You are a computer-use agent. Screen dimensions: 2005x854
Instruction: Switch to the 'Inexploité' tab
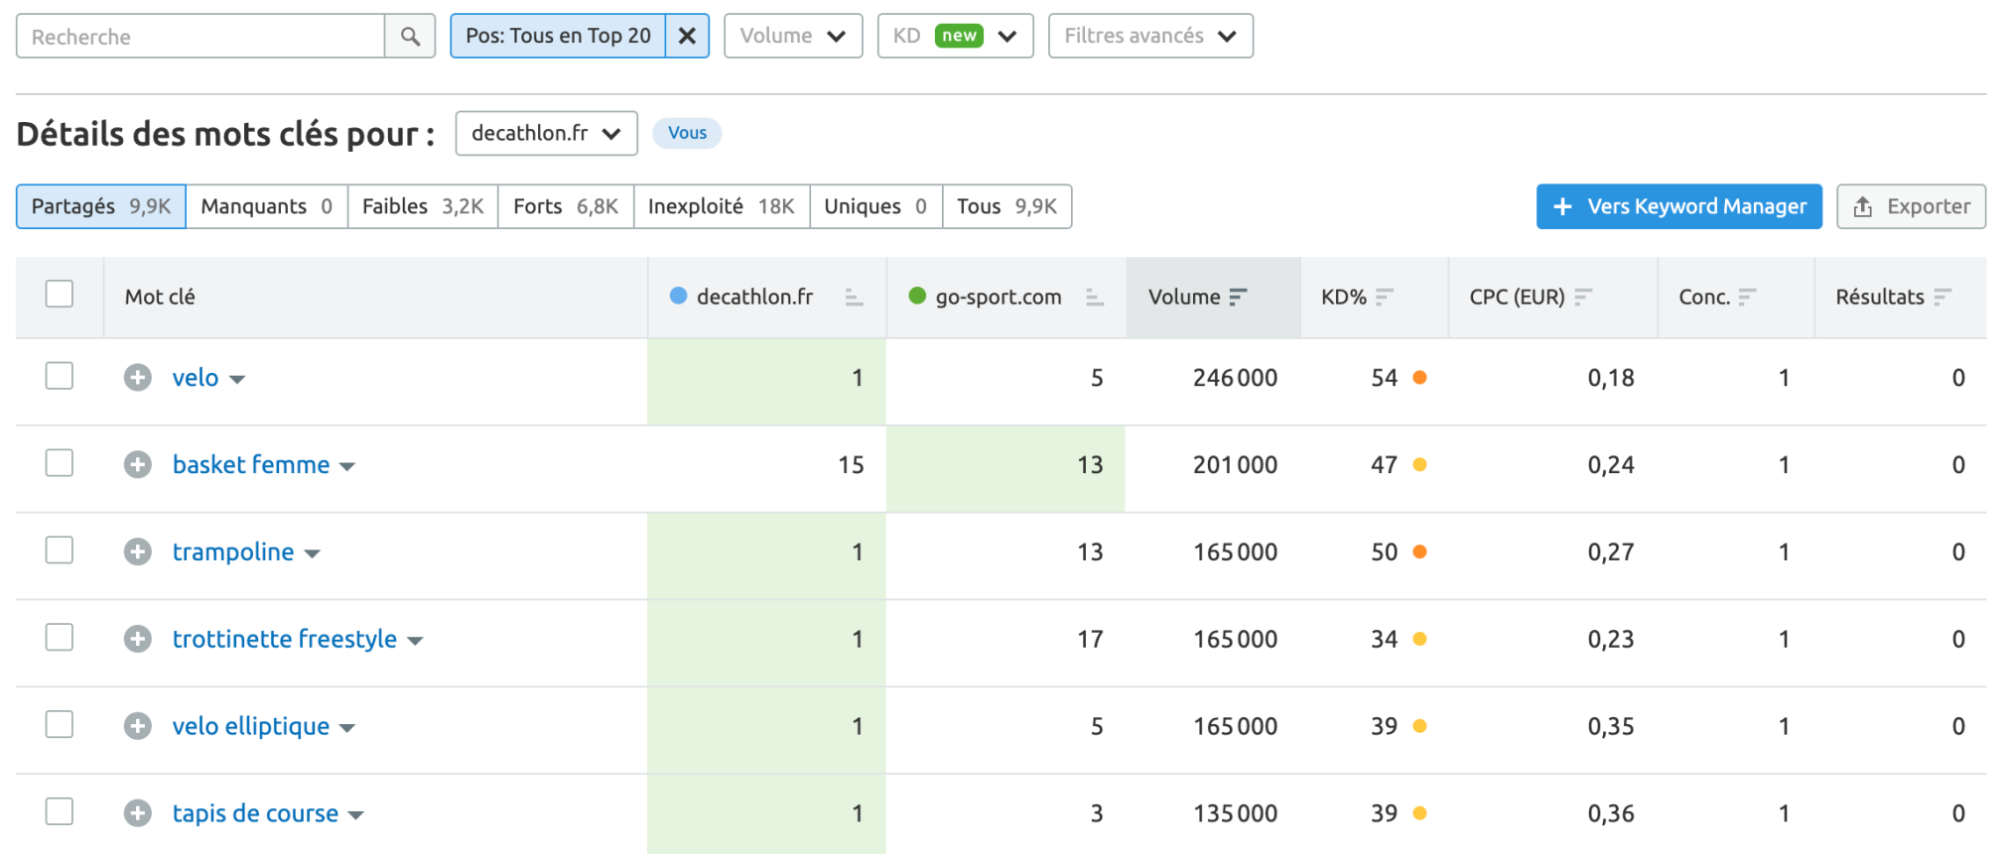coord(721,206)
